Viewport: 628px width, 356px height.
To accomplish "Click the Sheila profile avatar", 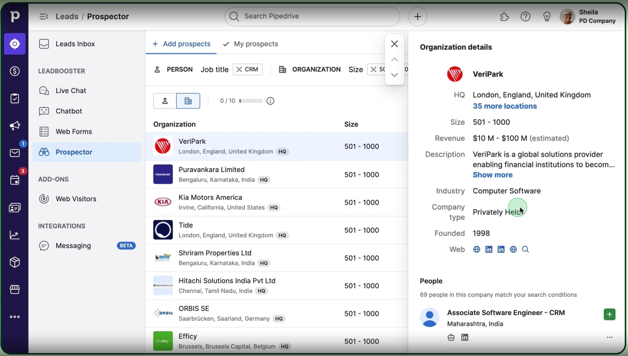I will pos(567,17).
